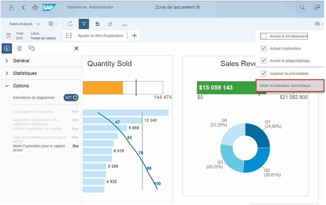The width and height of the screenshot is (326, 205).
Task: Open the display settings sliders icon
Action: click(317, 24)
